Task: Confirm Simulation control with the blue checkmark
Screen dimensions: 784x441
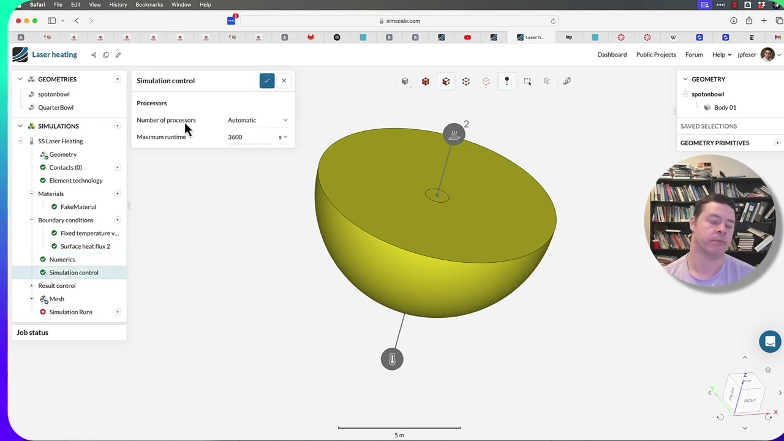Action: tap(267, 81)
